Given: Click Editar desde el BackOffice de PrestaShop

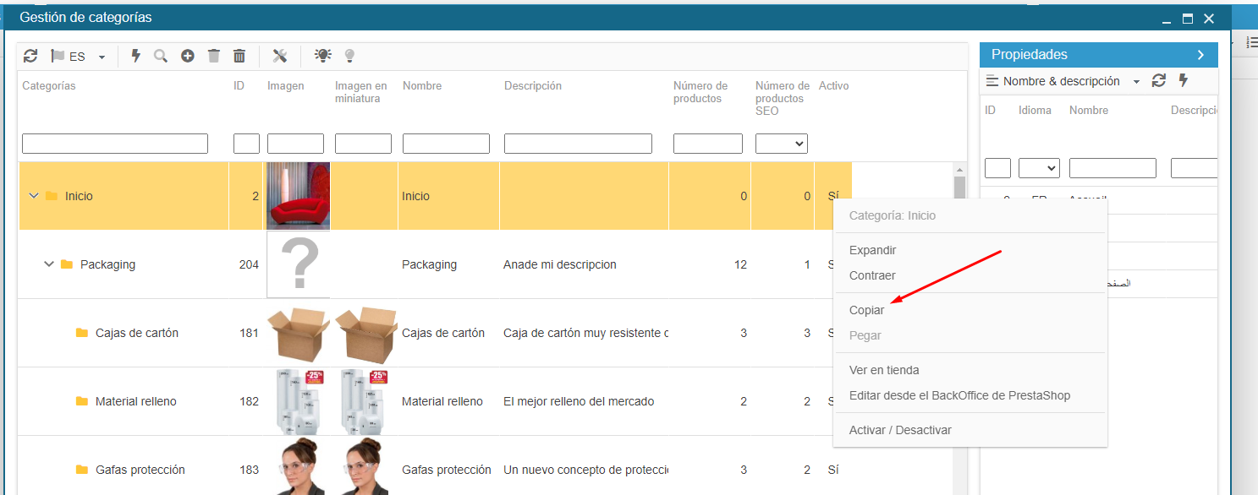Looking at the screenshot, I should [959, 395].
